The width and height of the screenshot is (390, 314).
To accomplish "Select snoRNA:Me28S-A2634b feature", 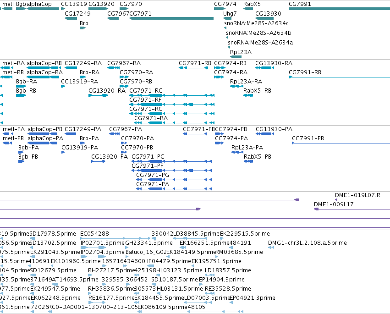I will tap(258, 33).
